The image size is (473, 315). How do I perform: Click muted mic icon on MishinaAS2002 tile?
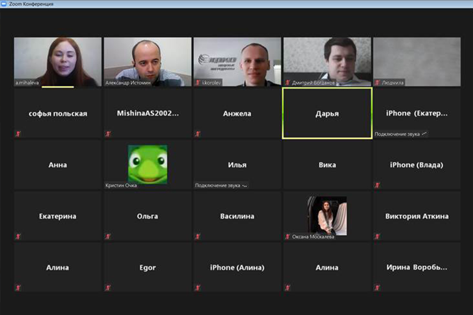108,134
